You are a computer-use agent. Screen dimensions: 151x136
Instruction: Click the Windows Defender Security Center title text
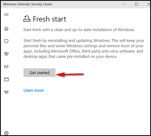[x=28, y=4]
